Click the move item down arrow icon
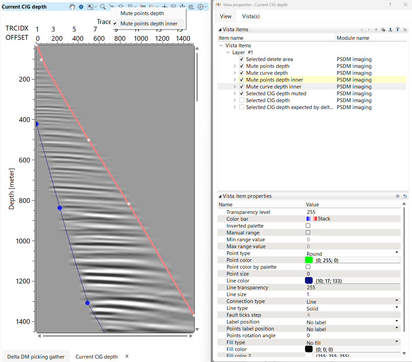This screenshot has width=412, height=362. click(398, 30)
